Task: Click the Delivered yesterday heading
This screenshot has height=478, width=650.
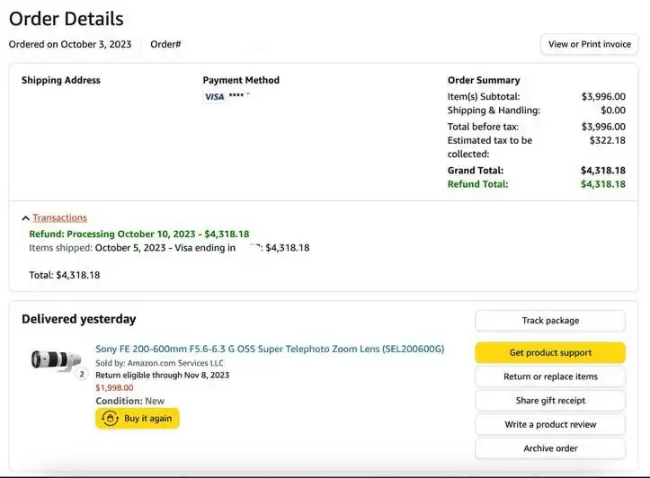Action: click(79, 319)
